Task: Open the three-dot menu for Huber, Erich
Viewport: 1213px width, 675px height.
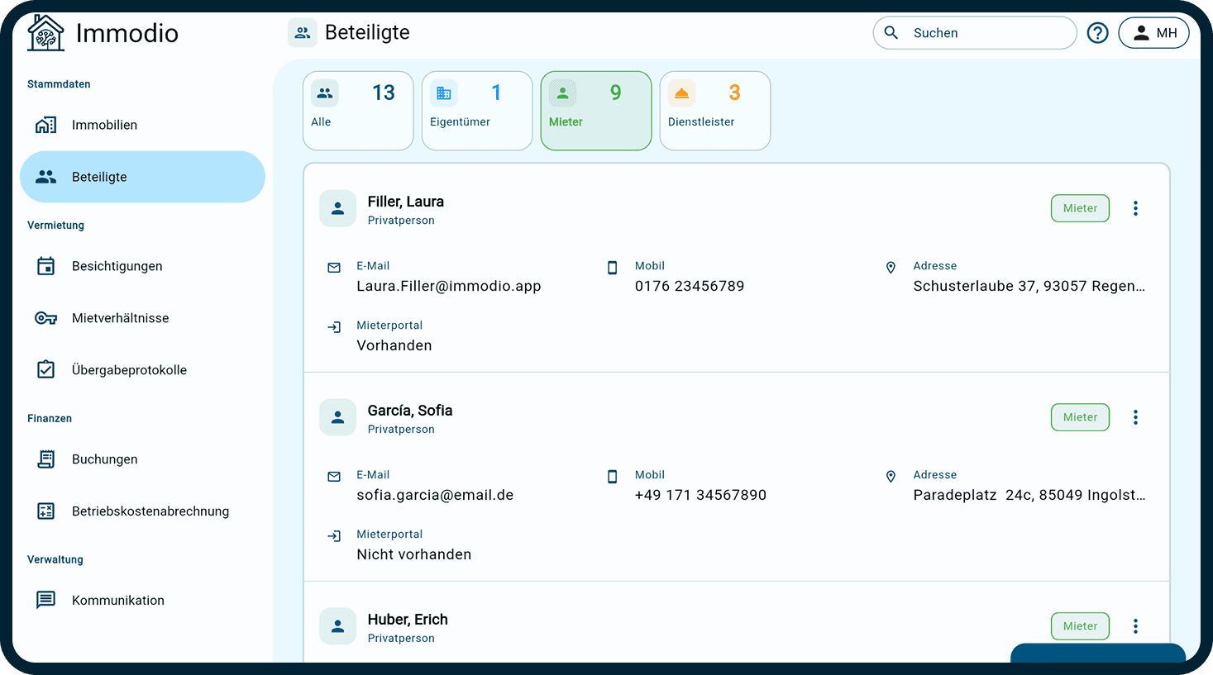Action: tap(1135, 626)
